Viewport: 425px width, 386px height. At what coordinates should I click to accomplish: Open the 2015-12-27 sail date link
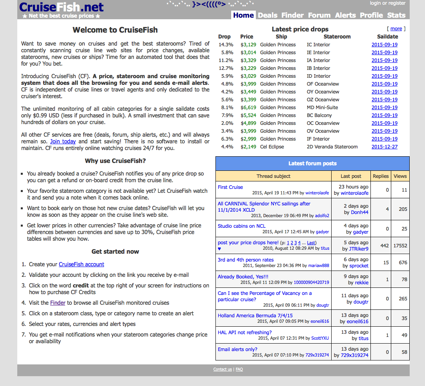(x=384, y=147)
